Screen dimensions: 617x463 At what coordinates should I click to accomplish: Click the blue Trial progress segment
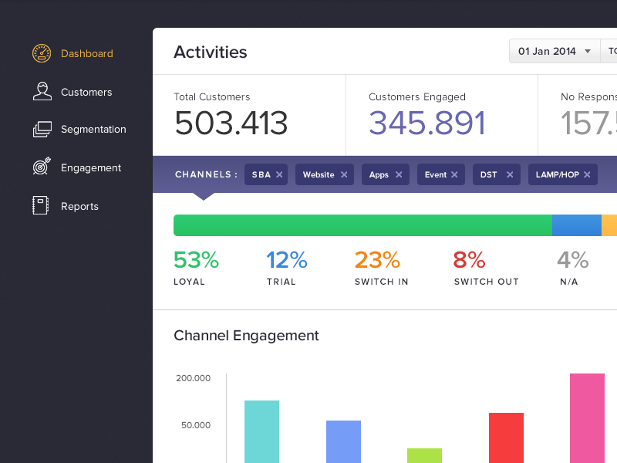point(577,225)
